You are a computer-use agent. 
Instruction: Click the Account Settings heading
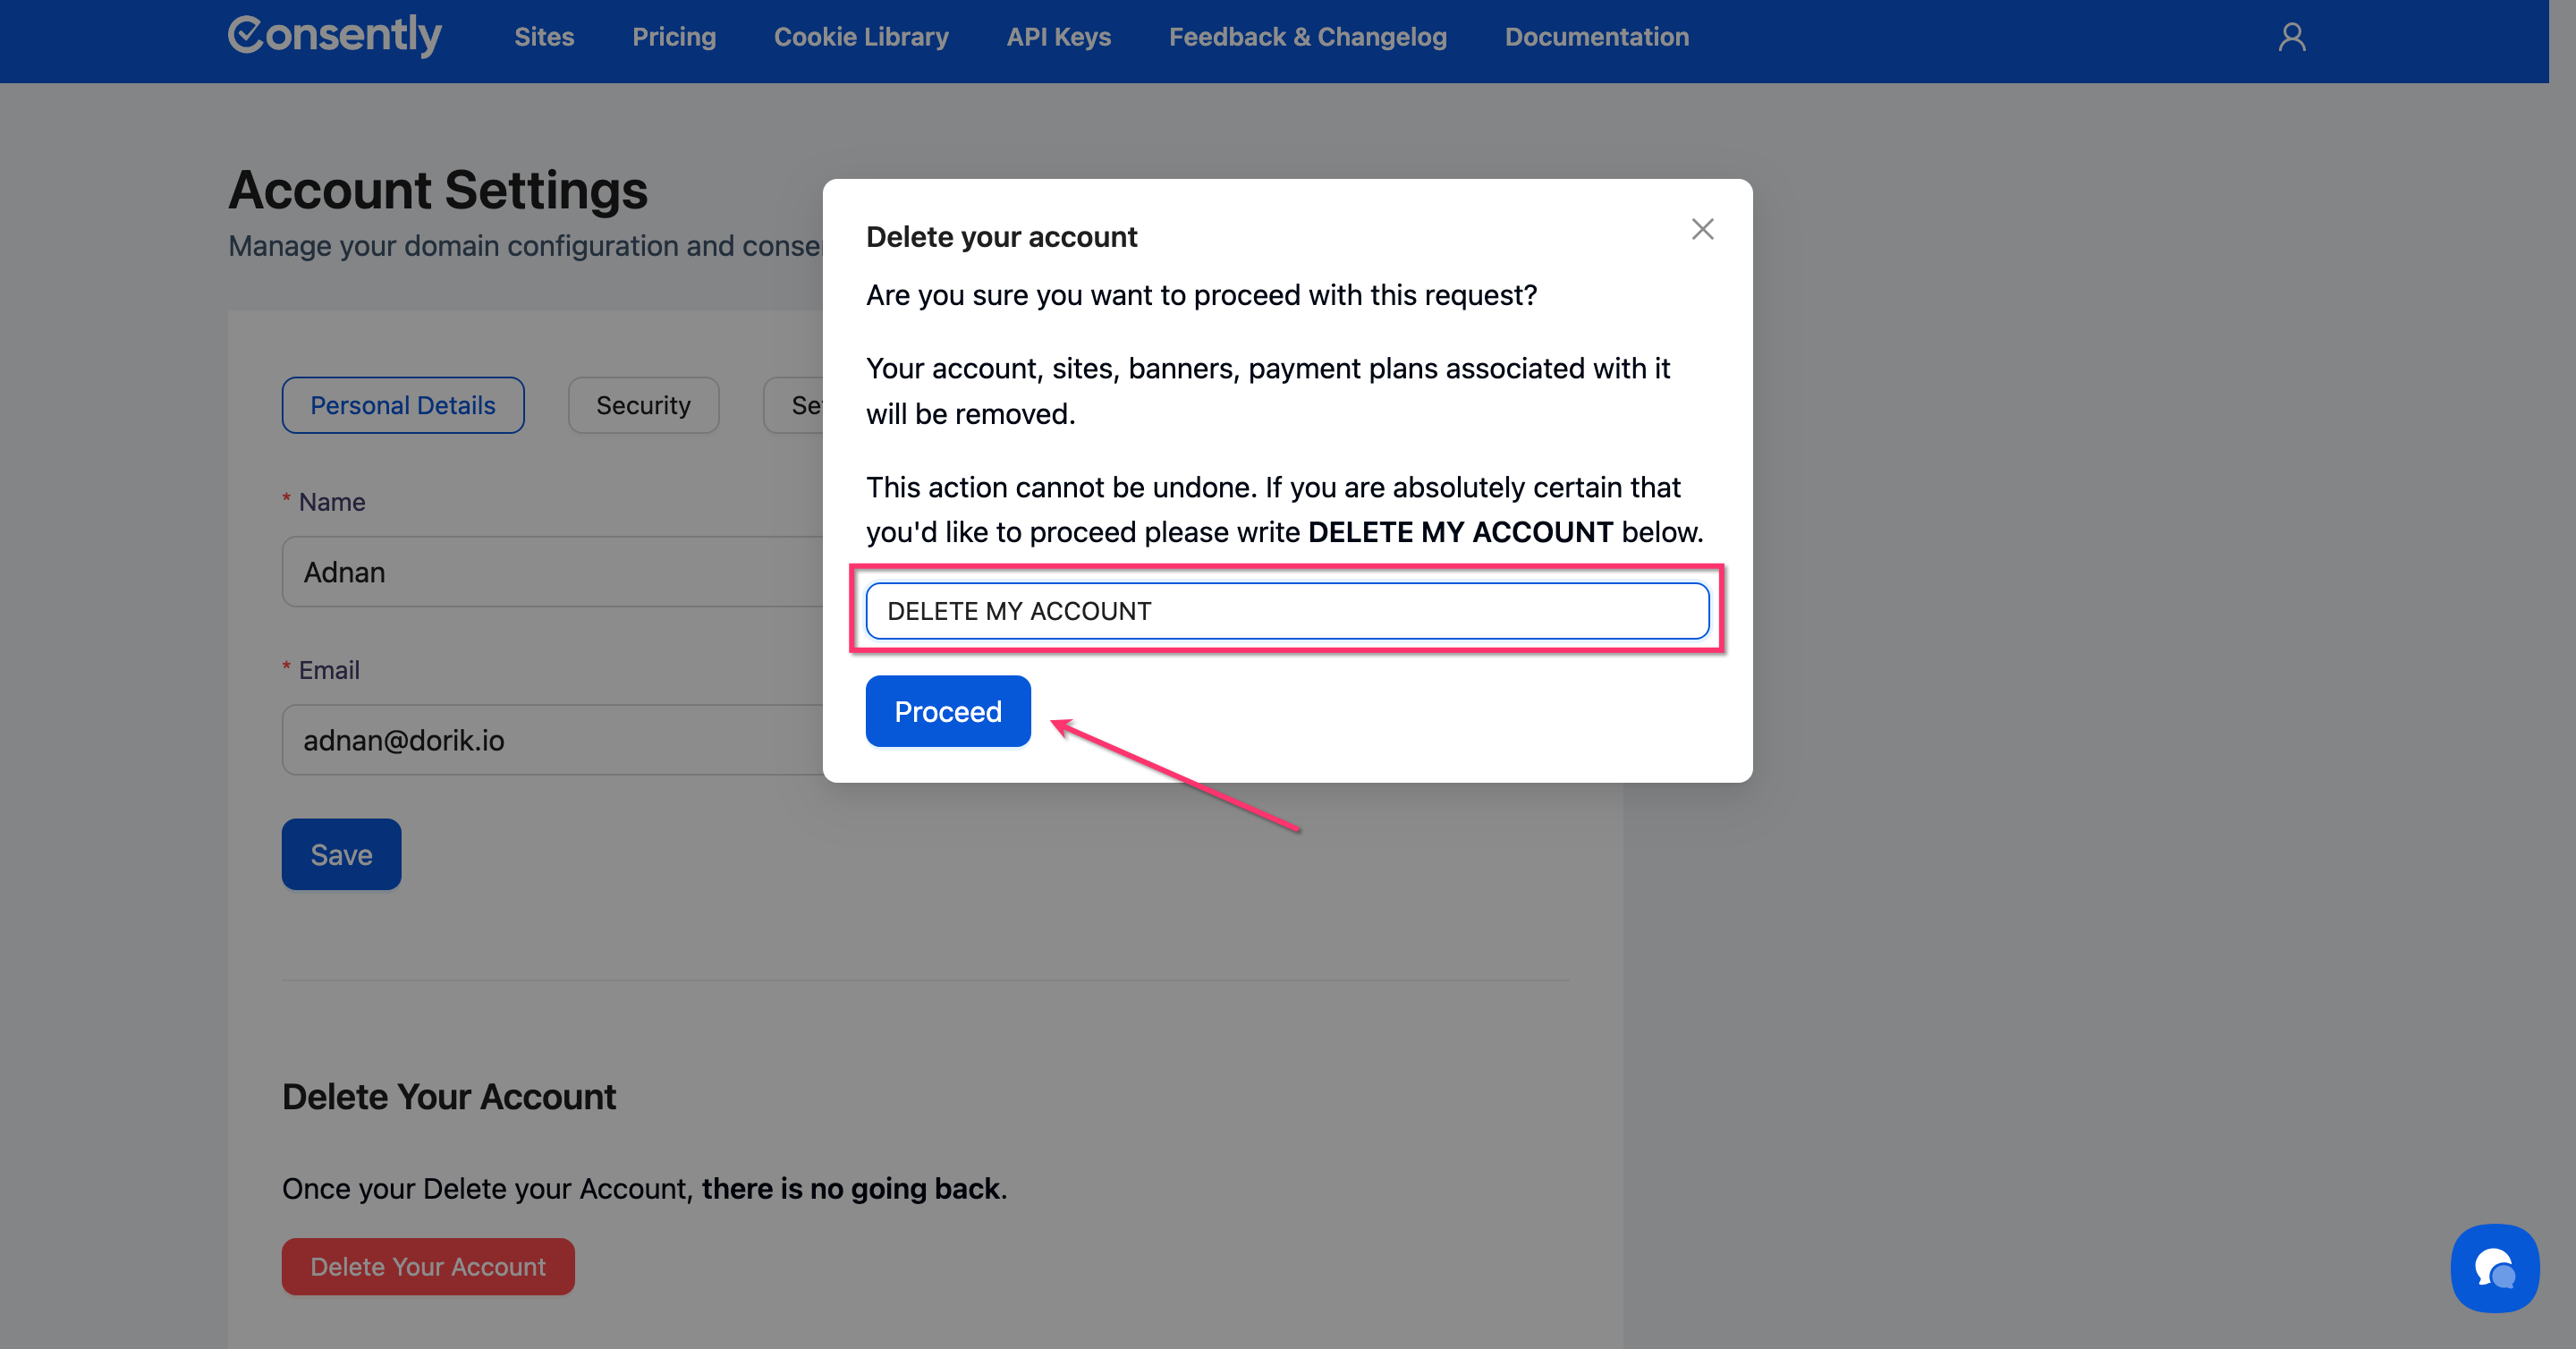[x=438, y=190]
